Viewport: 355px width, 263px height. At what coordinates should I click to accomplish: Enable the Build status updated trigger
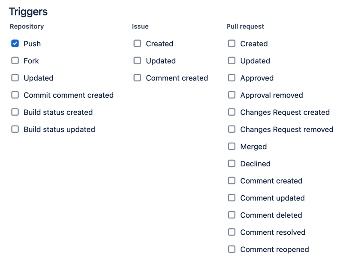click(15, 129)
